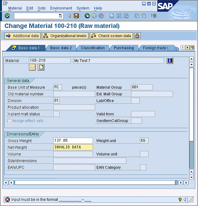Click the blue information icon next to material
198x206 pixels.
[170, 60]
